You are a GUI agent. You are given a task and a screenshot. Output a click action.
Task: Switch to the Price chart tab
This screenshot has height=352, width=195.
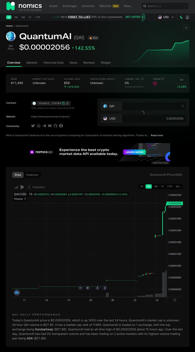point(18,175)
